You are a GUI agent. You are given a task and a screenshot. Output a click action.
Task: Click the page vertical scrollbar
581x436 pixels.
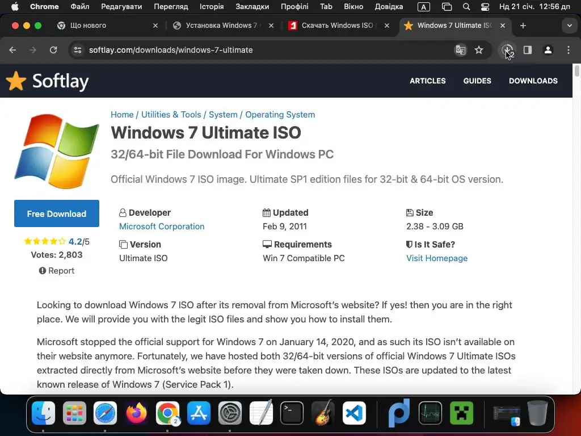point(576,71)
